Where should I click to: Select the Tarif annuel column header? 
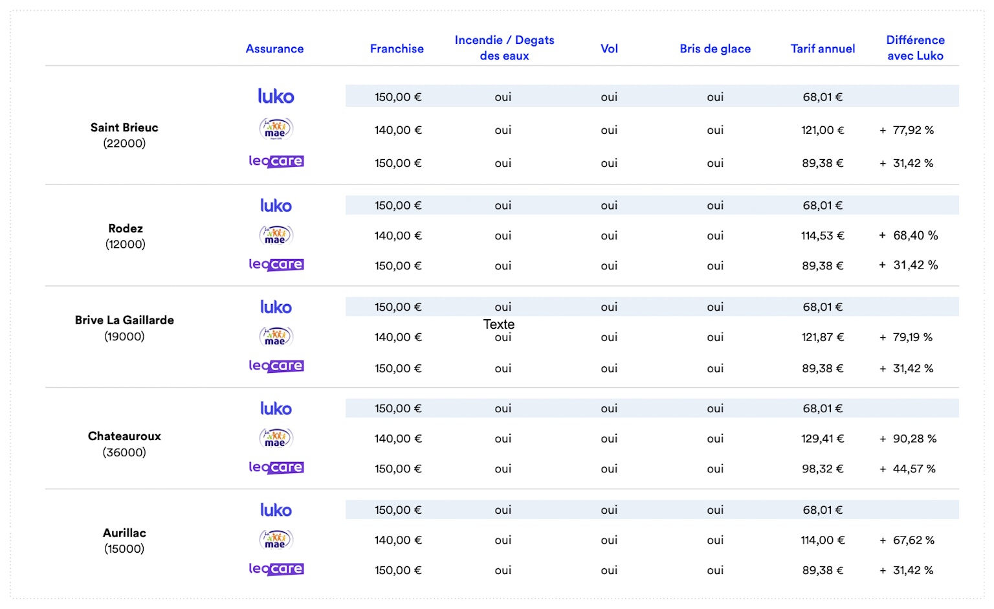click(823, 49)
